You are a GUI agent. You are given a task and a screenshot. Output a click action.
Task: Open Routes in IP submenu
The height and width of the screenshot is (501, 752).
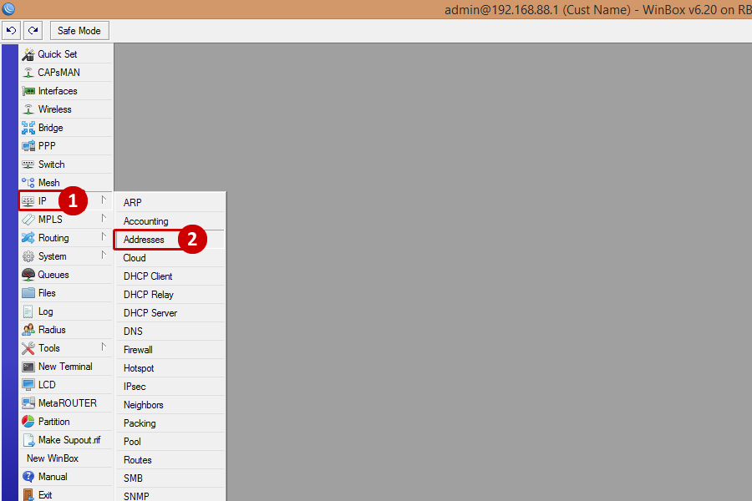tap(170, 460)
